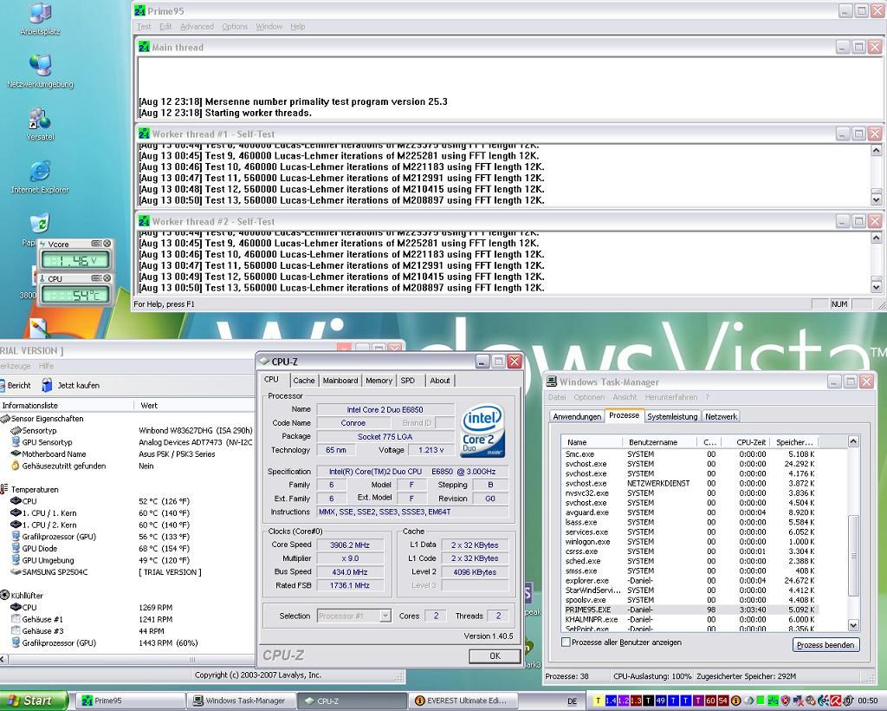Sort processes by the CPU-Zeit column
The height and width of the screenshot is (711, 887).
(744, 442)
